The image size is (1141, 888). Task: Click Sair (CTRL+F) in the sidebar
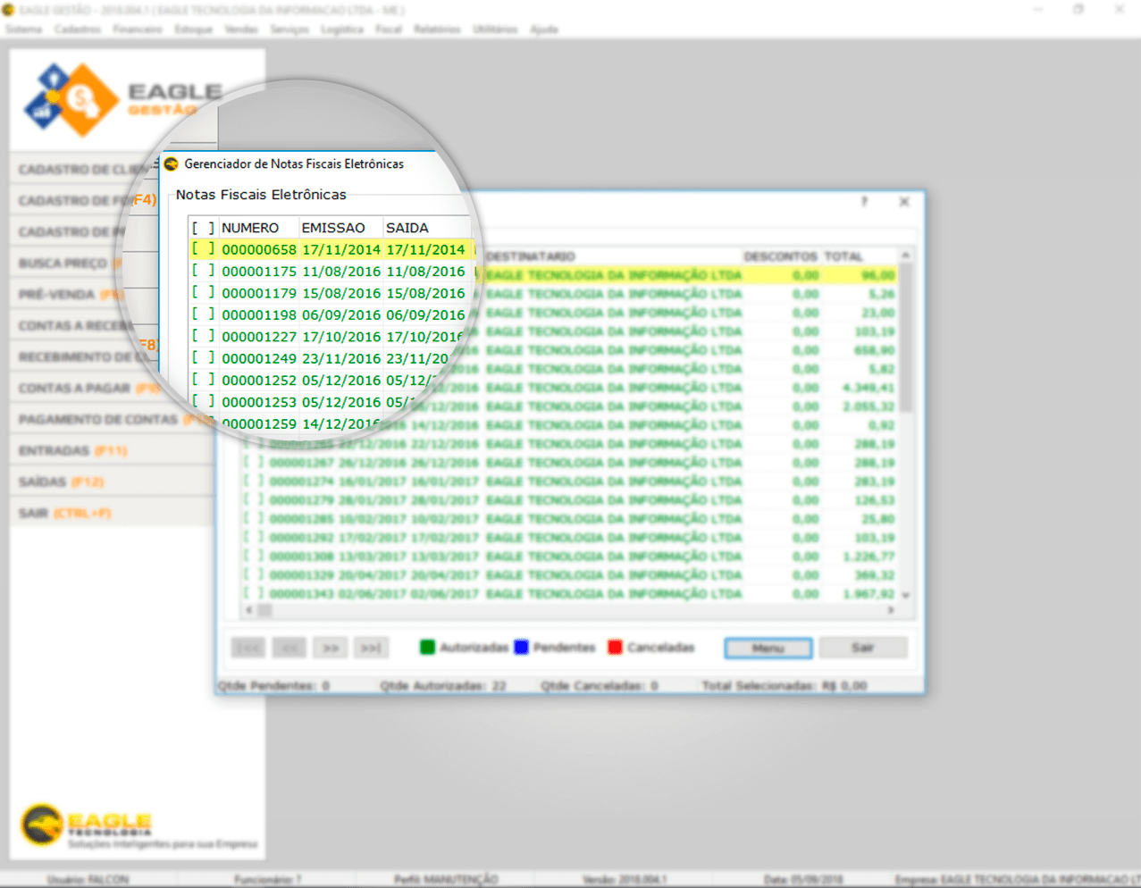point(113,514)
